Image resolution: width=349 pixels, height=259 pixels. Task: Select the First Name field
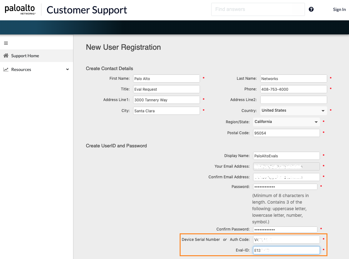pyautogui.click(x=166, y=78)
